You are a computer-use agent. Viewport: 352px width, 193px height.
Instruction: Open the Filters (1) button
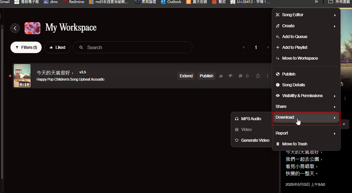(26, 47)
